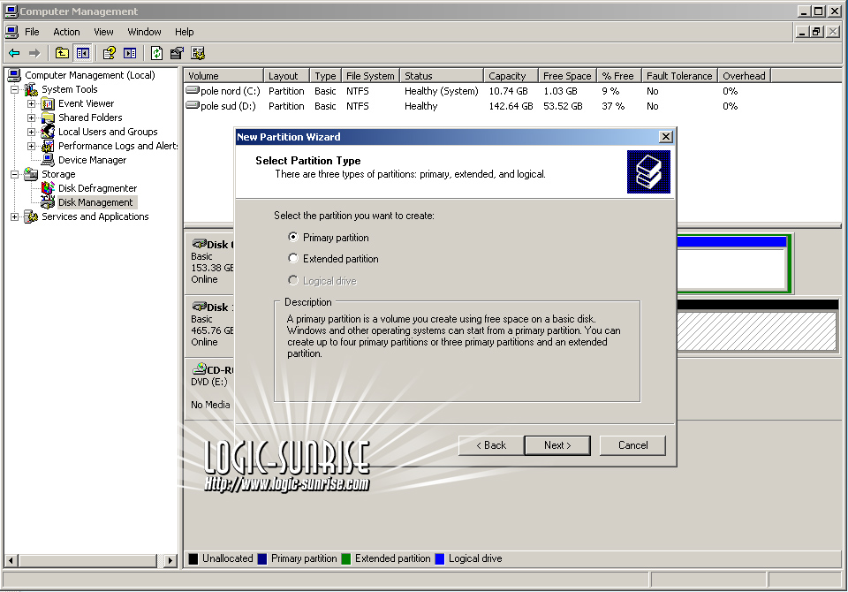
Task: Click the Refresh toolbar icon
Action: [156, 53]
